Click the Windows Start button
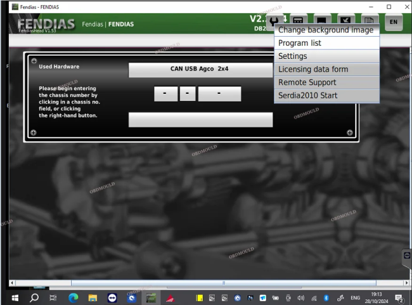The image size is (412, 305). pos(15,297)
